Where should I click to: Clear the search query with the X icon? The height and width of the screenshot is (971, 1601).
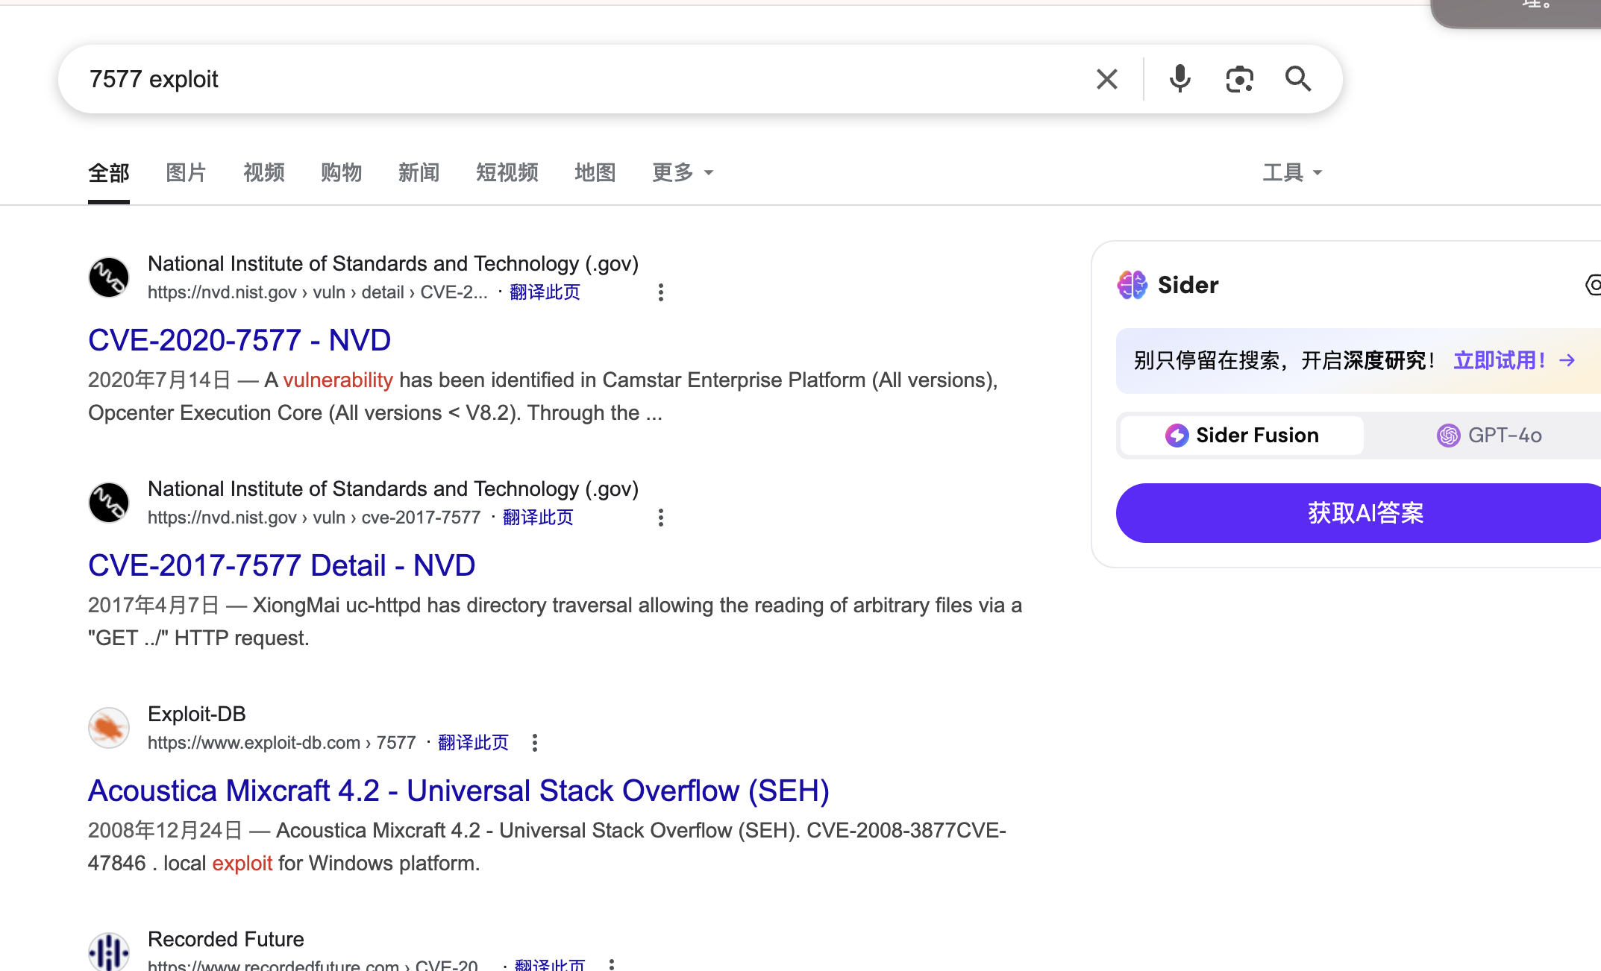1107,79
